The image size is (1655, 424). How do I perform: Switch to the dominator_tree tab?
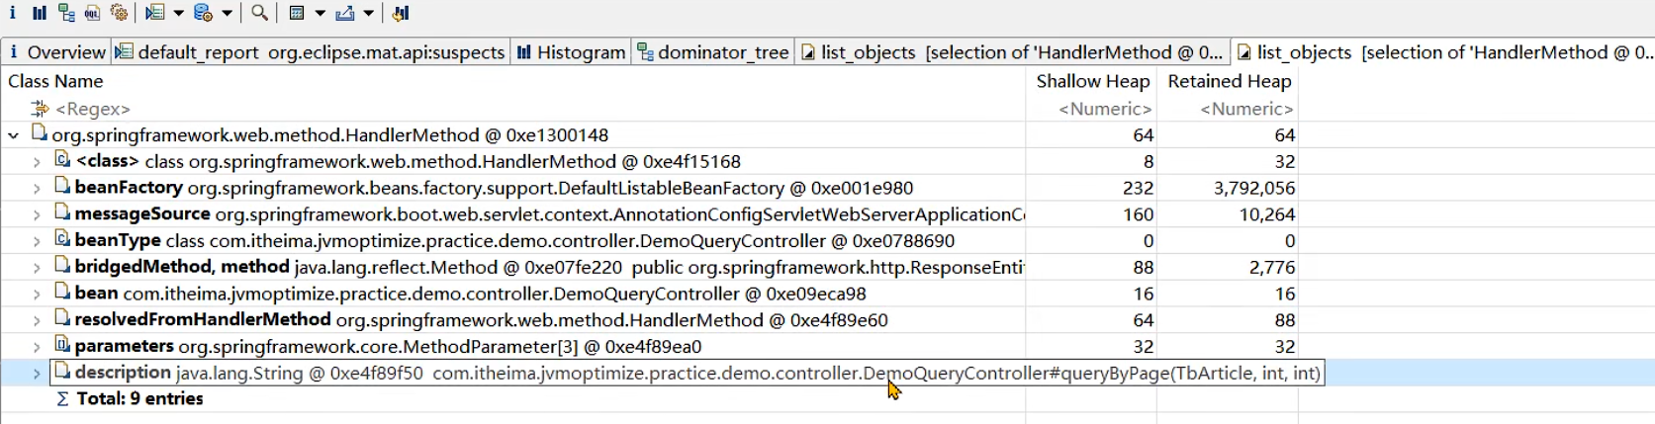pyautogui.click(x=712, y=52)
